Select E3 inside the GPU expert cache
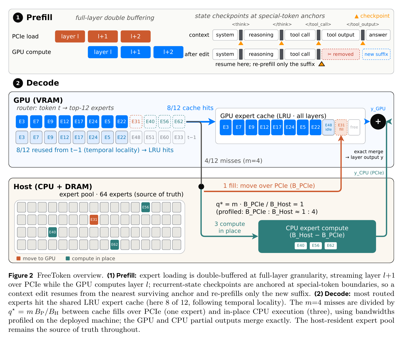The image size is (402, 338). point(226,127)
